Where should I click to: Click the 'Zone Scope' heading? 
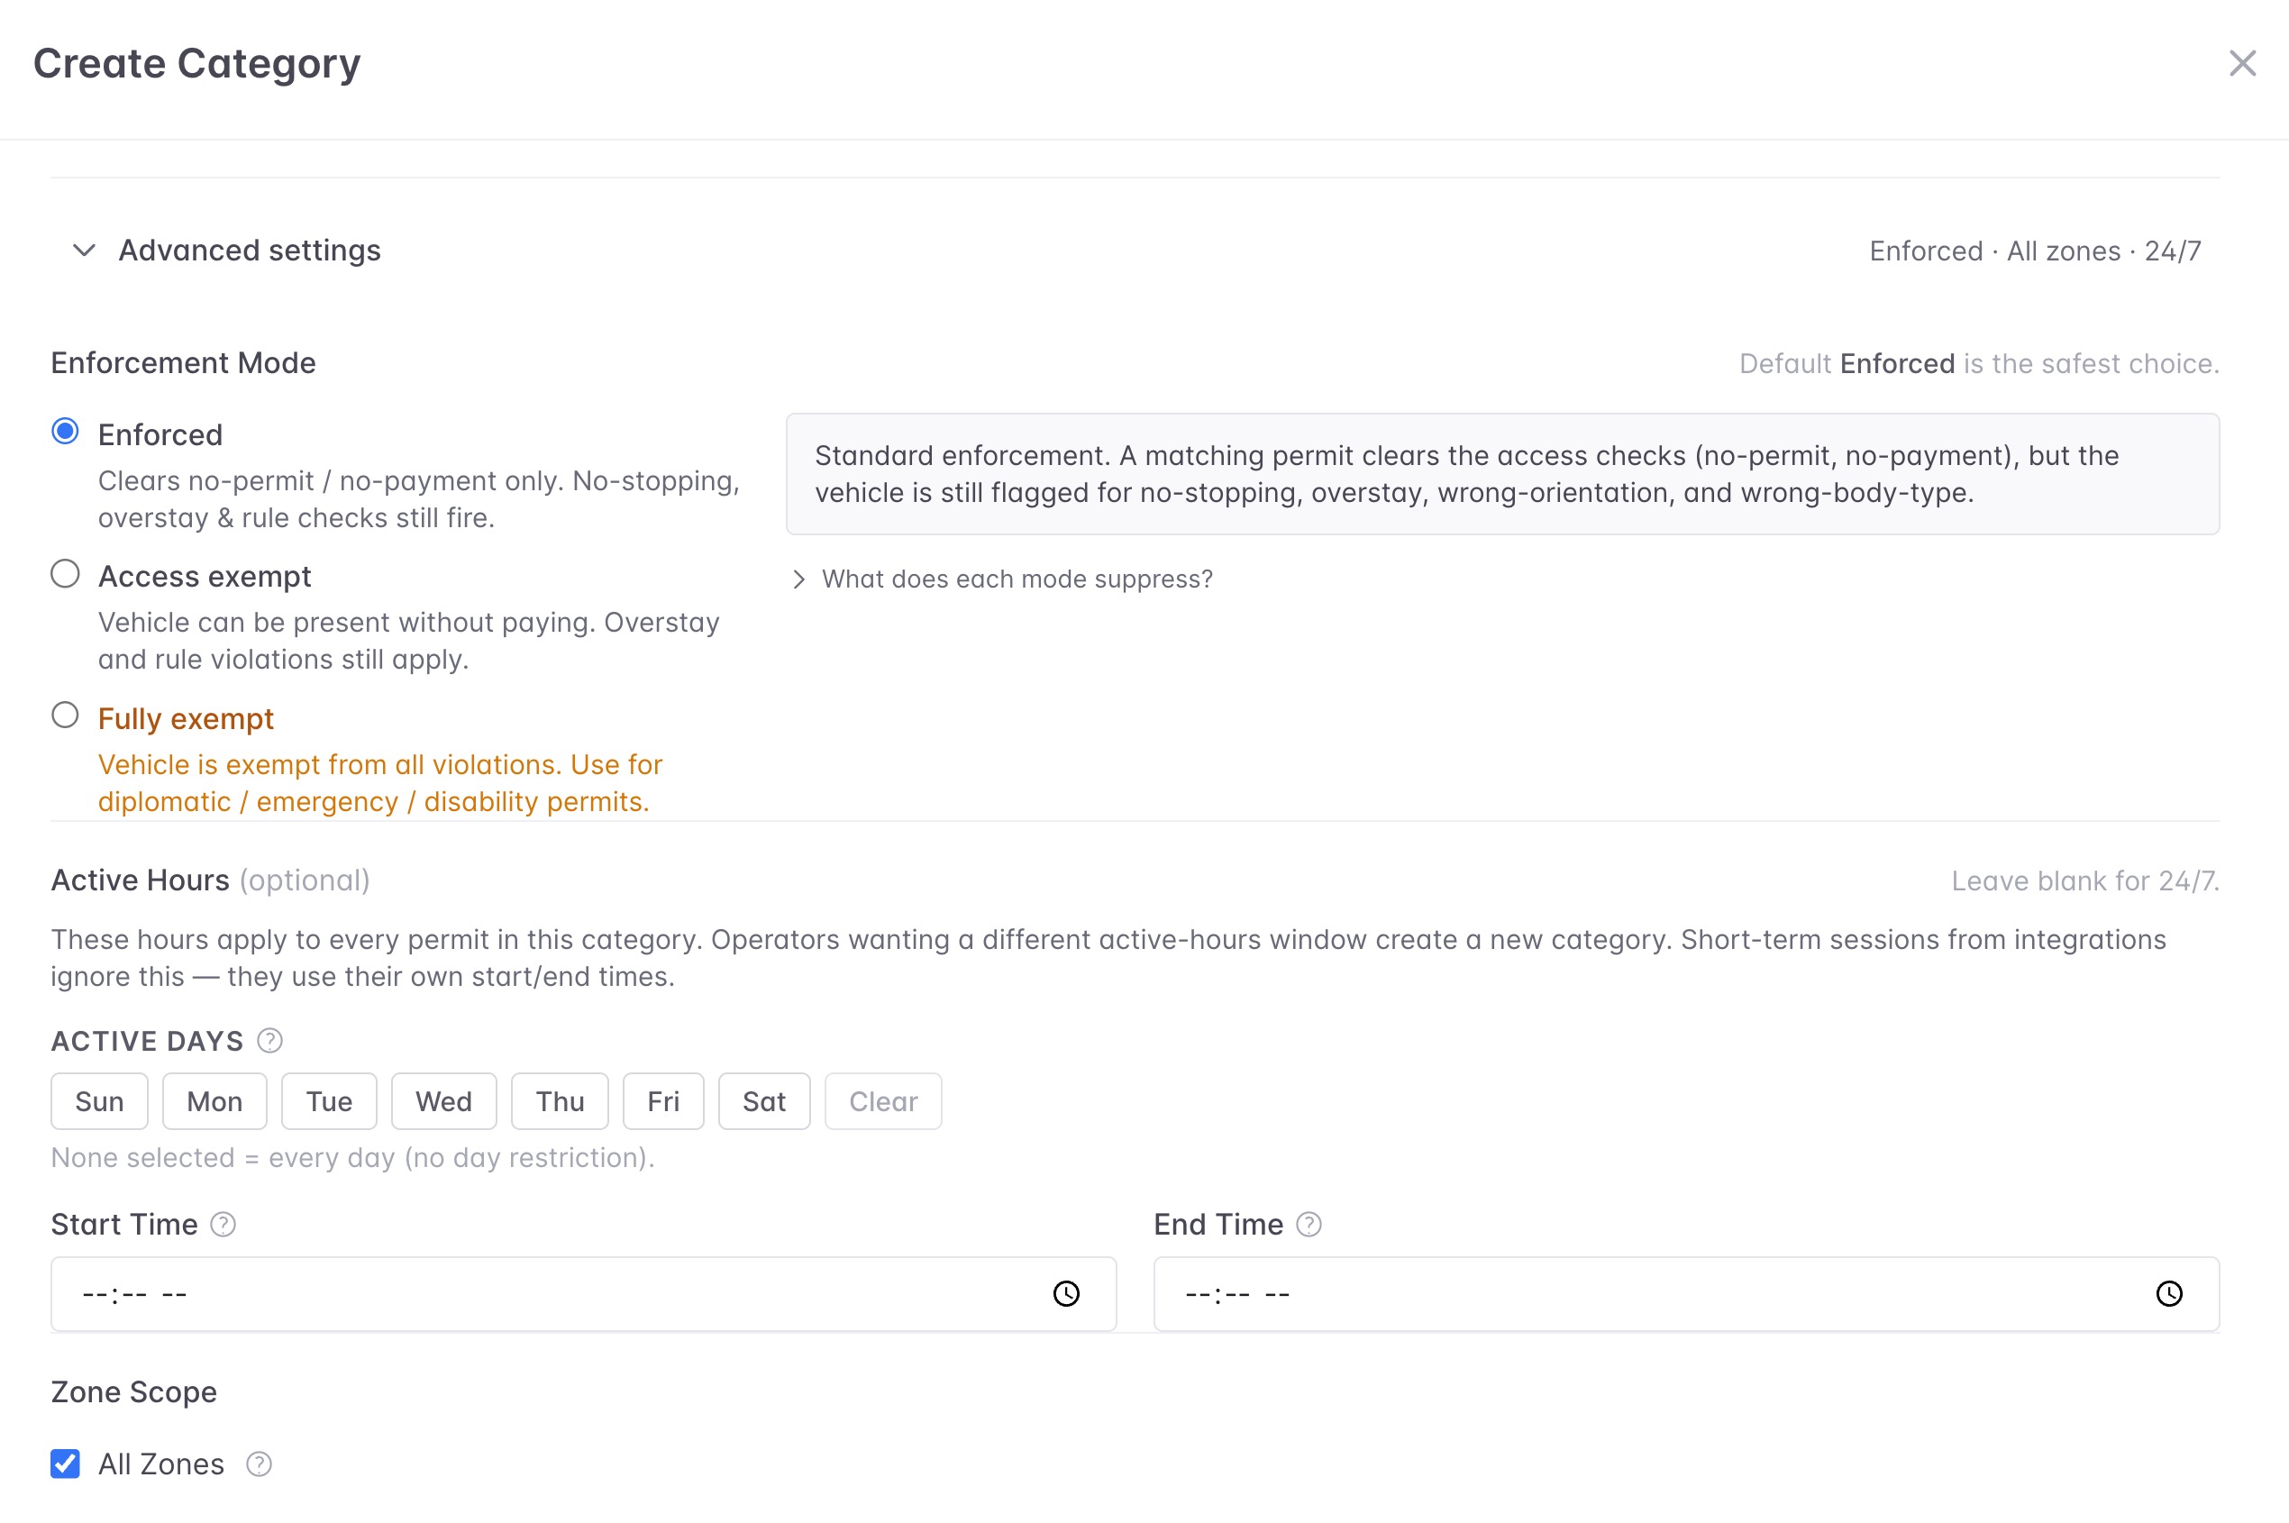coord(134,1391)
